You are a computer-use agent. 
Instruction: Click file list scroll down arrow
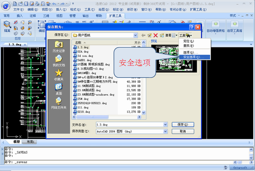pyautogui.click(x=143, y=112)
